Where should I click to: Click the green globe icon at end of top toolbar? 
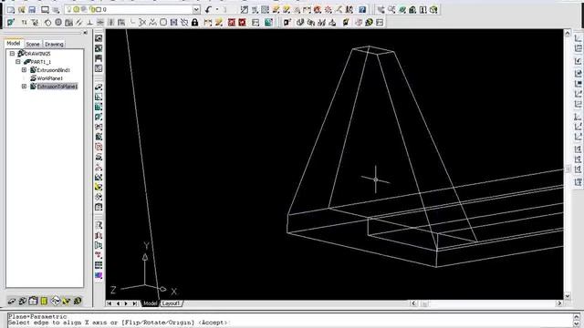pyautogui.click(x=433, y=10)
